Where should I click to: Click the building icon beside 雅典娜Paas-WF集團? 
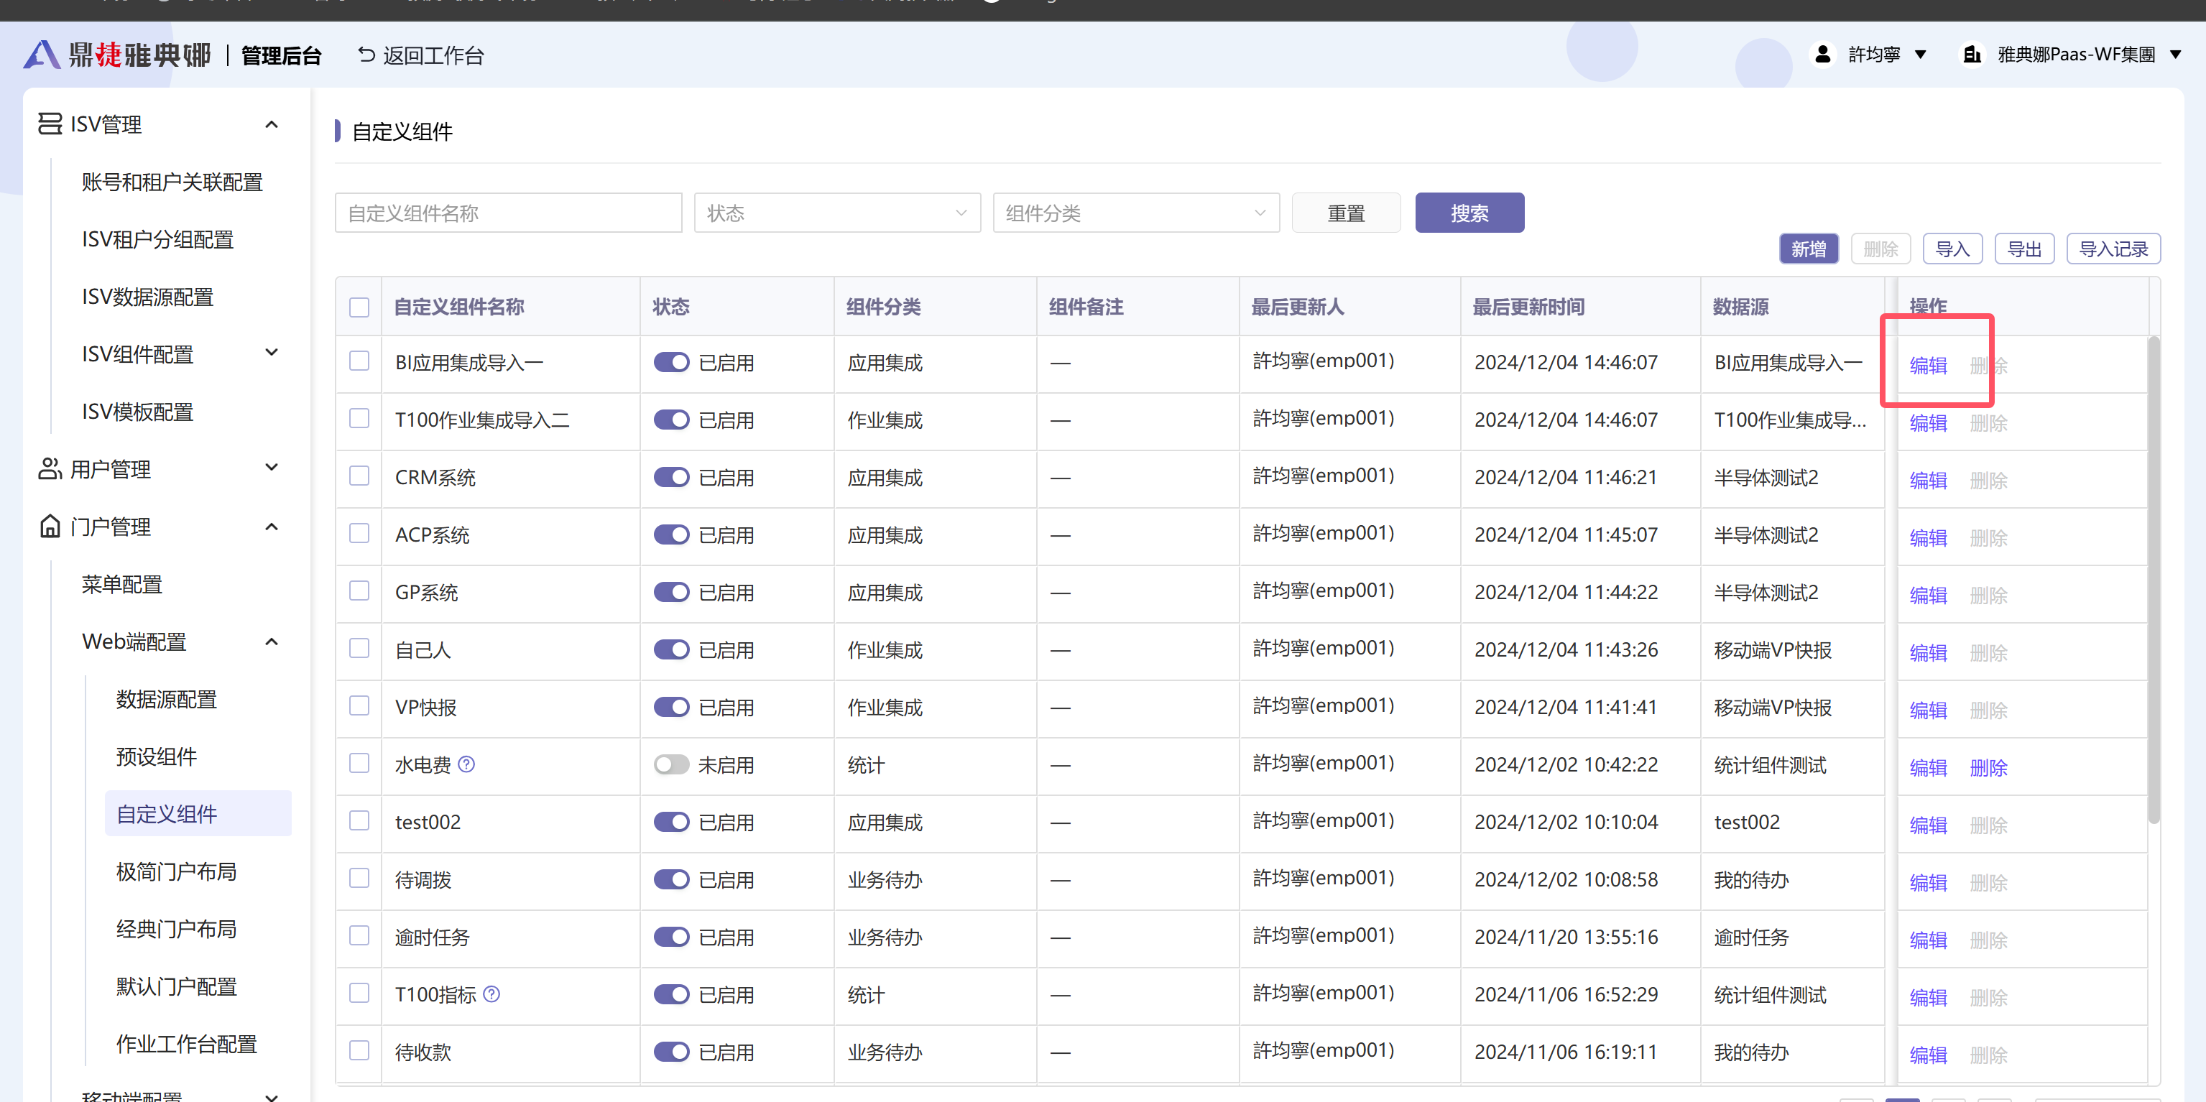coord(1971,54)
